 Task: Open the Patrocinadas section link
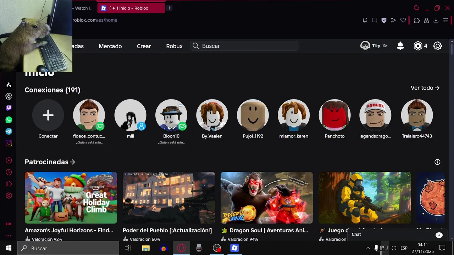coord(50,162)
